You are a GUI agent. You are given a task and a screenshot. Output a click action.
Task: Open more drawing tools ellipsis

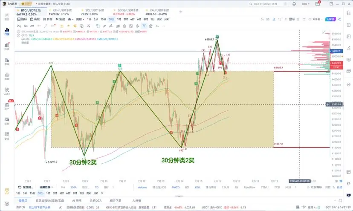(53, 26)
